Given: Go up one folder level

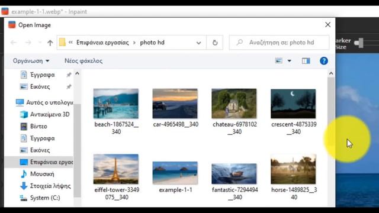Looking at the screenshot, I should [x=50, y=43].
